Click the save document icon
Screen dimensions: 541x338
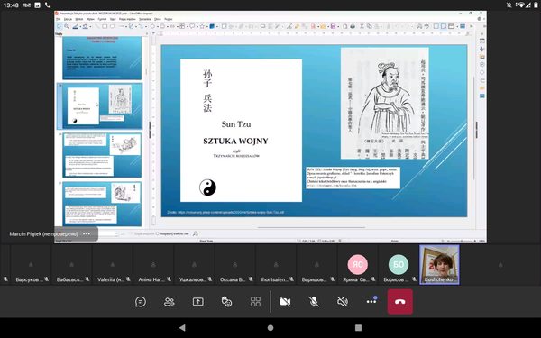(x=333, y=26)
